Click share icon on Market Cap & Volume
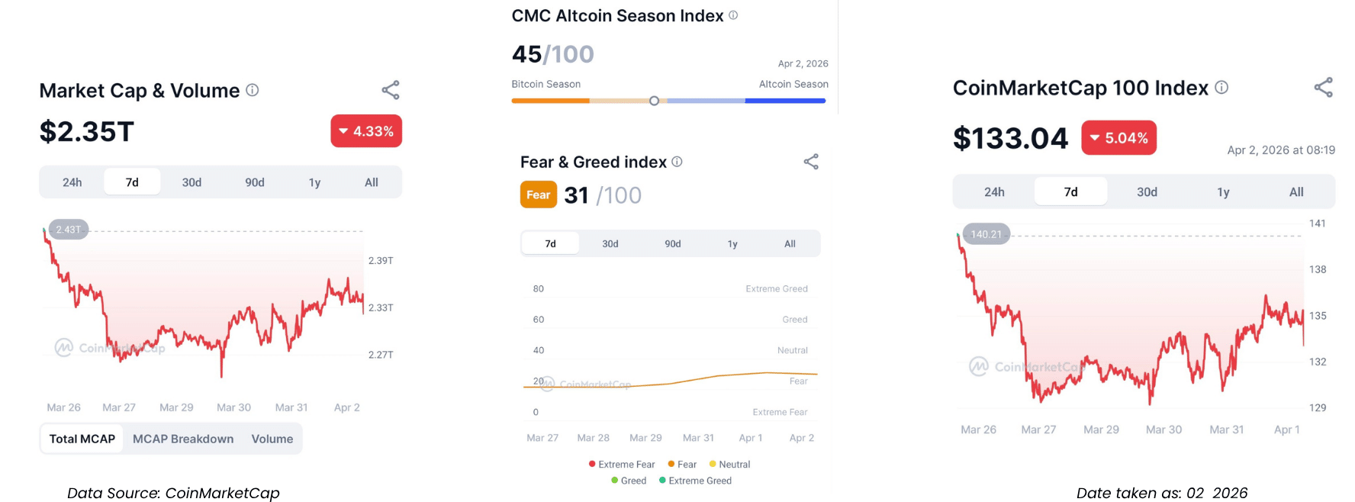The image size is (1355, 502). [x=391, y=90]
